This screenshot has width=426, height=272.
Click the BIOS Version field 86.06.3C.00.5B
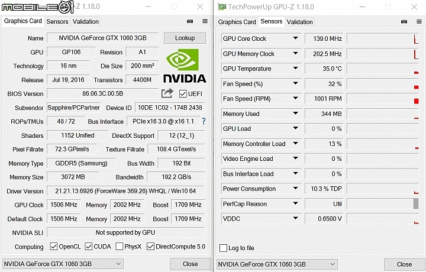pos(103,93)
